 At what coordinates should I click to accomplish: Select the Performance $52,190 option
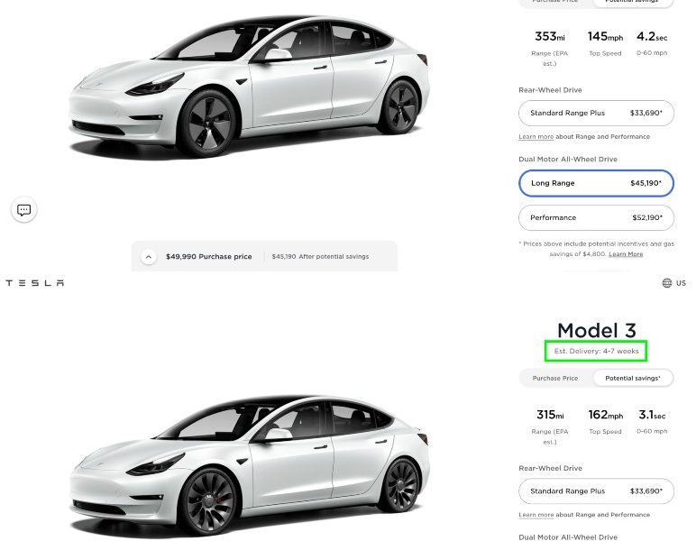pyautogui.click(x=596, y=218)
